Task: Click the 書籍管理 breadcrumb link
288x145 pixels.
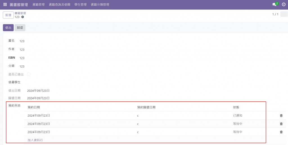Action: pos(20,13)
